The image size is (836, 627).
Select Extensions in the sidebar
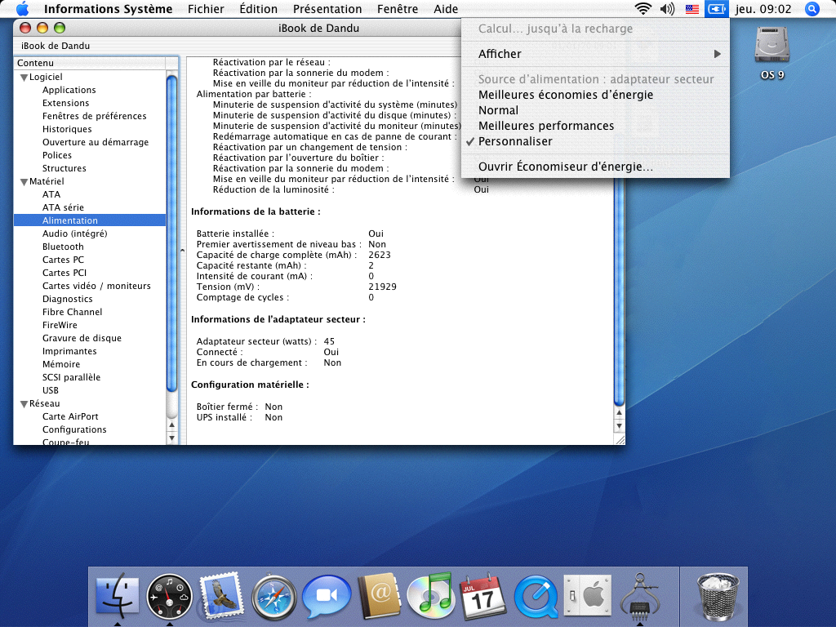65,103
